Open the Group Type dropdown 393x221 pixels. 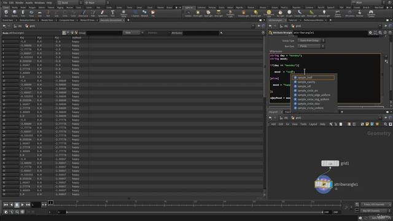point(311,41)
